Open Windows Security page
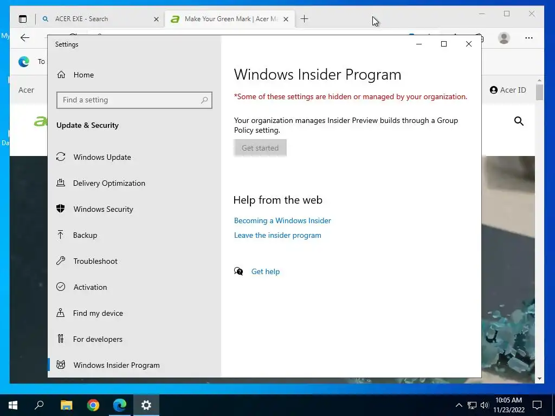The height and width of the screenshot is (416, 555). point(134,209)
